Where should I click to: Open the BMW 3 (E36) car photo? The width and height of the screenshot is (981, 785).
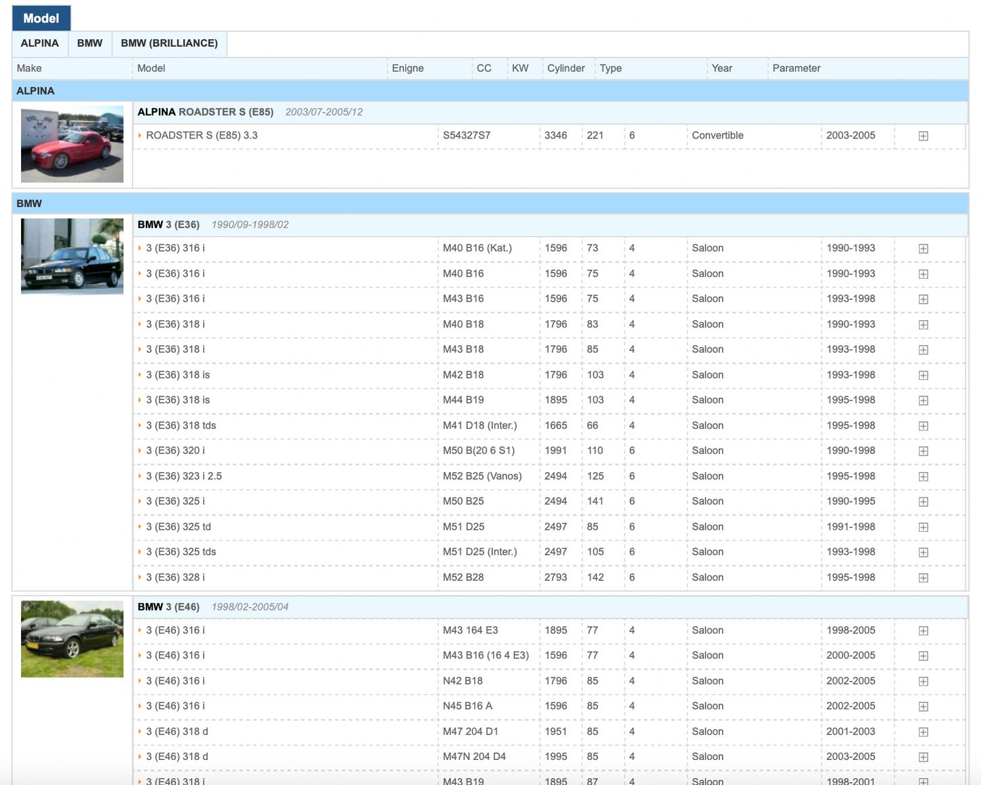(72, 256)
